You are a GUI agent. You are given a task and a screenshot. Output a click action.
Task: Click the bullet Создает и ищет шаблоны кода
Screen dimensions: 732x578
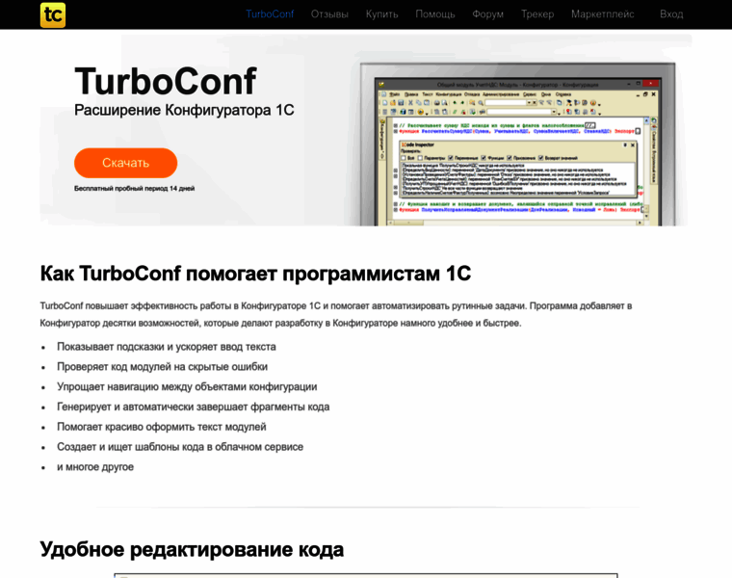point(180,447)
